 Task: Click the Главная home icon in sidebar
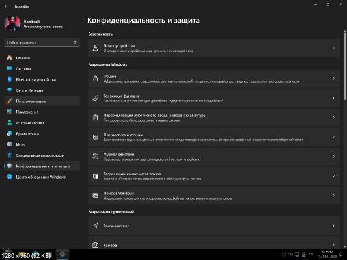point(10,58)
